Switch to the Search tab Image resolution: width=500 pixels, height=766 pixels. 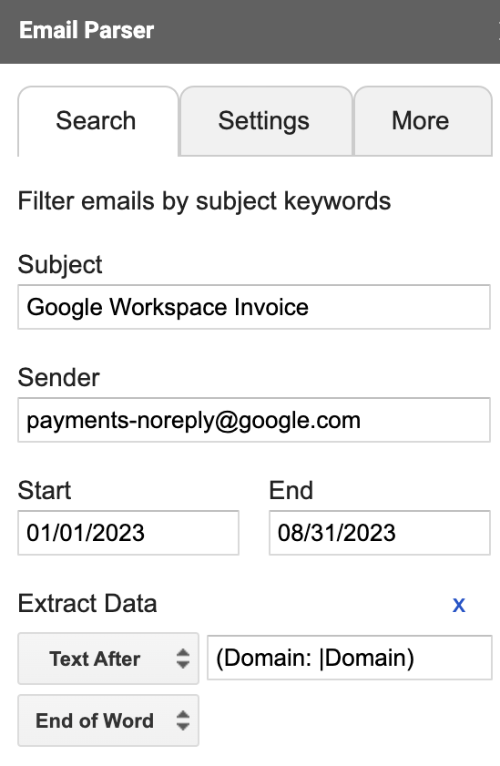[98, 121]
